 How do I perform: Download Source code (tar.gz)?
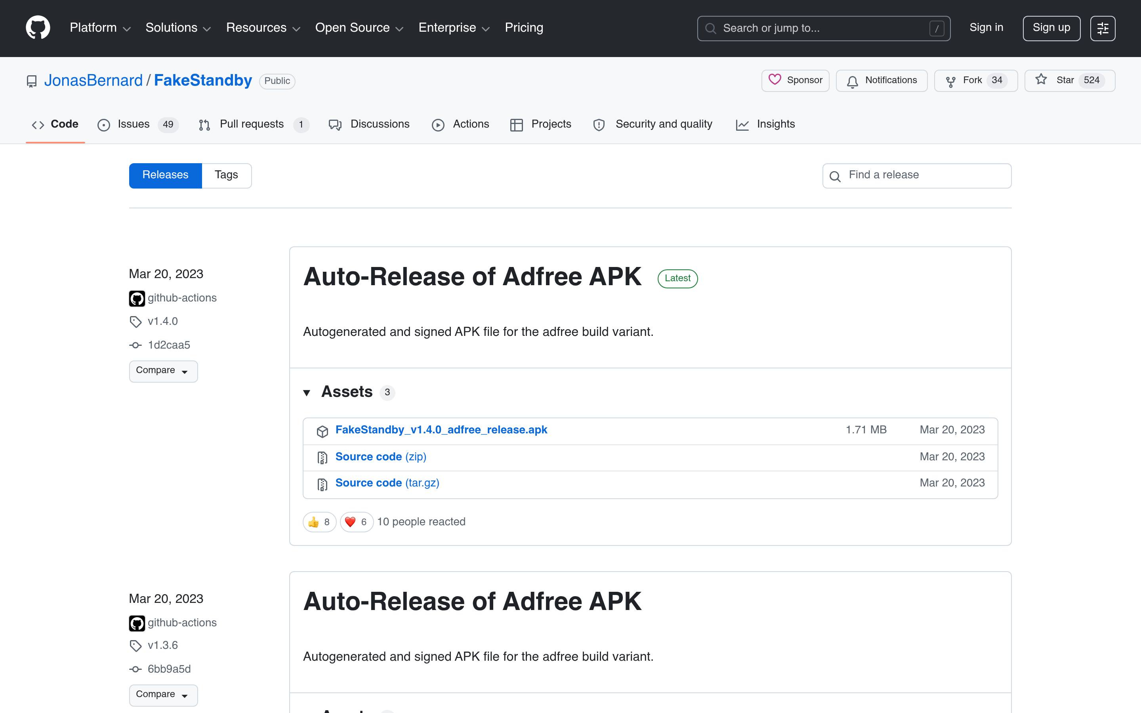(387, 483)
